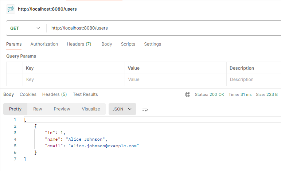Viewport: 281px width, 171px height.
Task: Open the GET method dropdown
Action: [25, 28]
